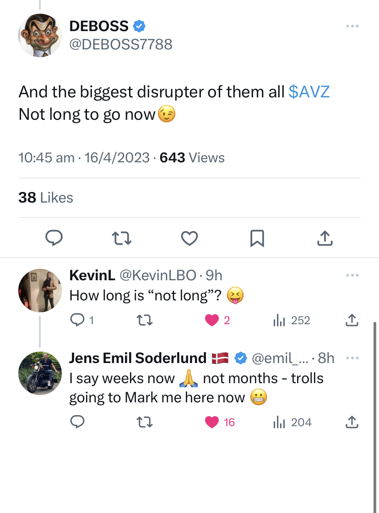Reply to DEBOSS's main tweet
Viewport: 379px width, 513px height.
tap(54, 237)
